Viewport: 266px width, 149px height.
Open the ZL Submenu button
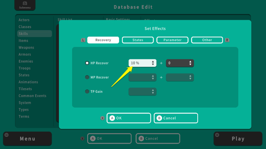click(25, 5)
